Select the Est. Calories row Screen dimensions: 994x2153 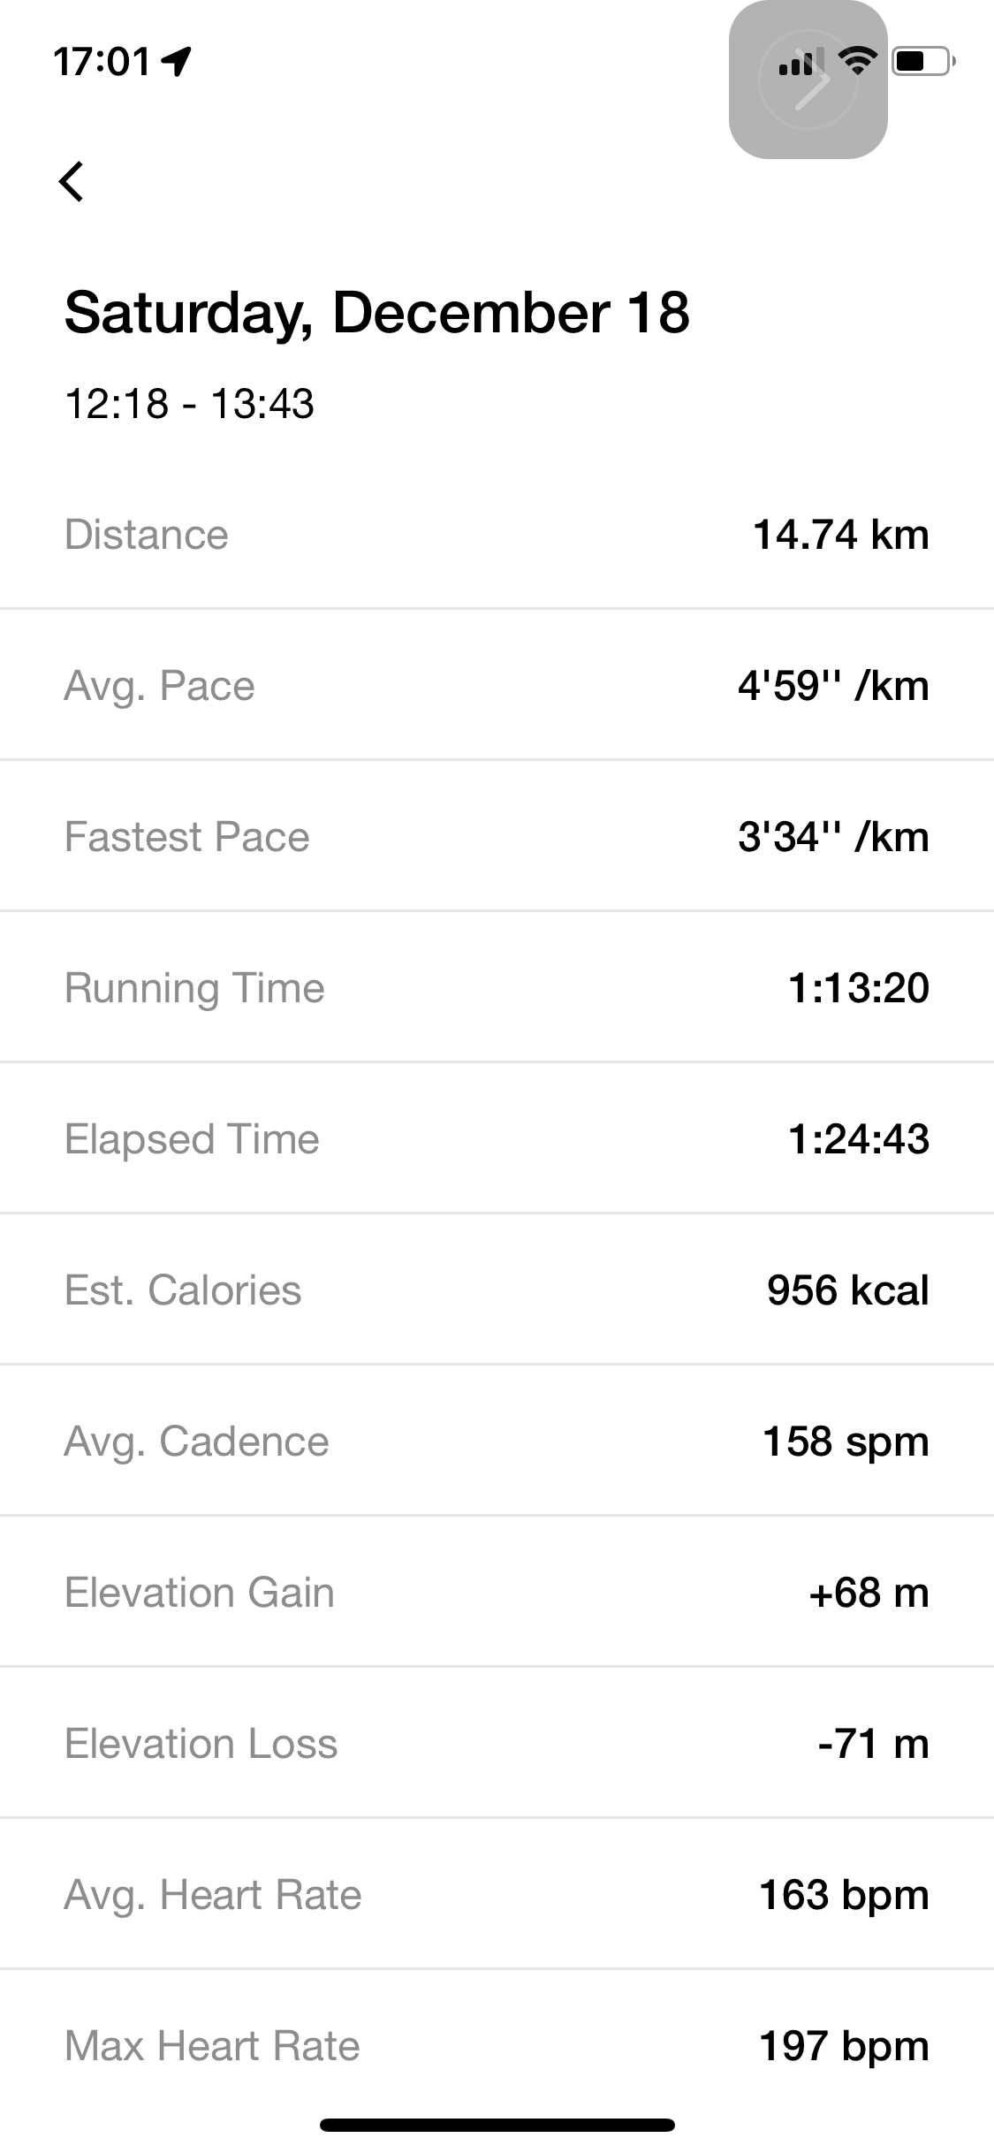[497, 1290]
